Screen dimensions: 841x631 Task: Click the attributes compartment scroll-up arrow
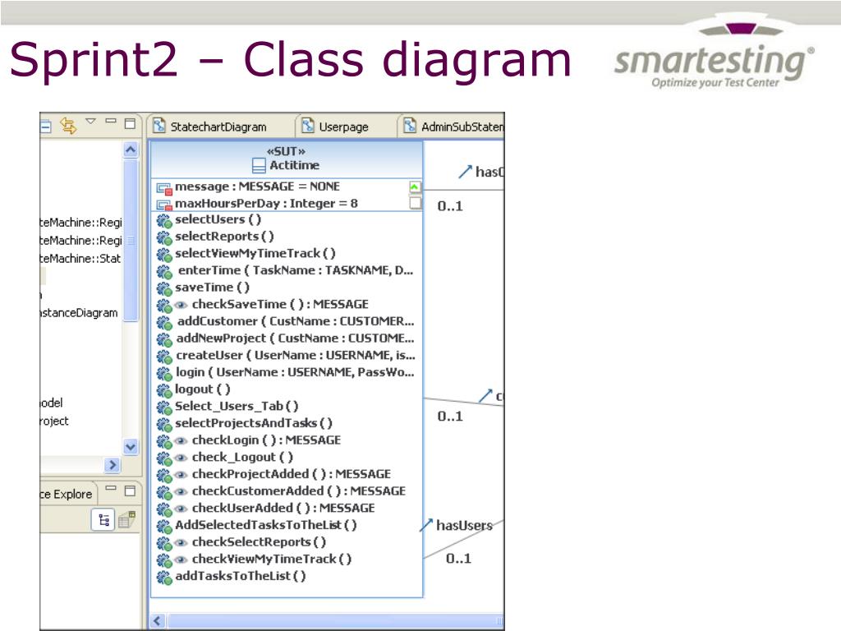coord(415,187)
